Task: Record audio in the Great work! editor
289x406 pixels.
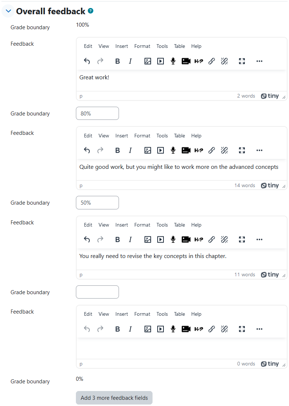Action: click(x=173, y=61)
